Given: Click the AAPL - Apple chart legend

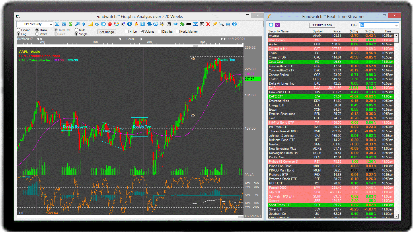Looking at the screenshot, I should (30, 52).
